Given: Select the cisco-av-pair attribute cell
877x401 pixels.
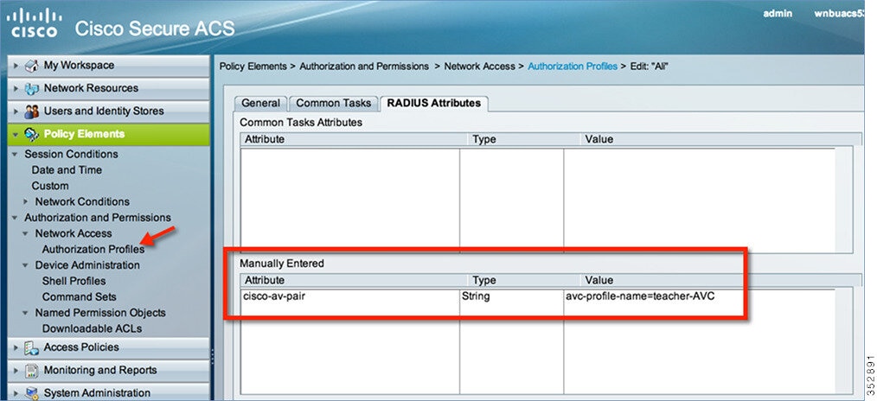Looking at the screenshot, I should point(350,296).
